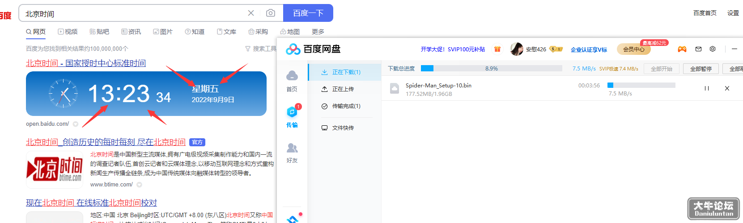Open the 设置 menu at top right
The image size is (743, 223).
[x=733, y=13]
